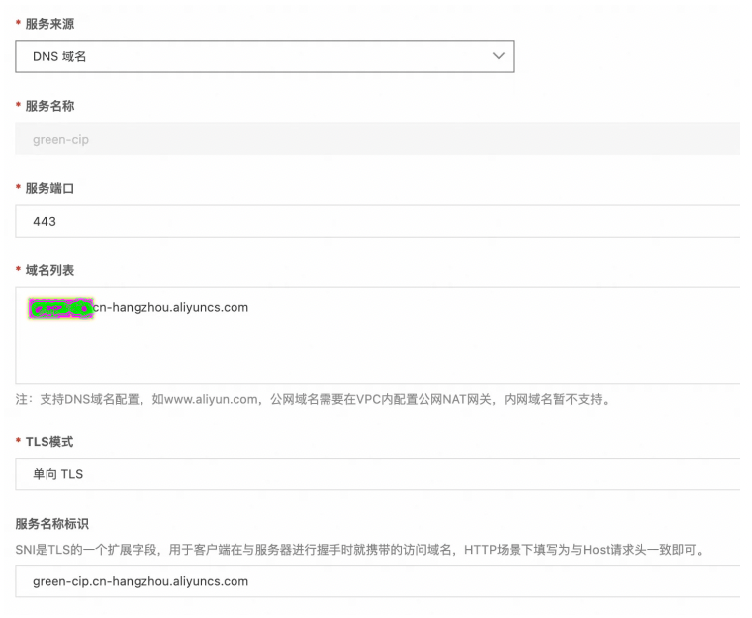Click the 服务名称 field label
The image size is (752, 618).
tap(49, 106)
